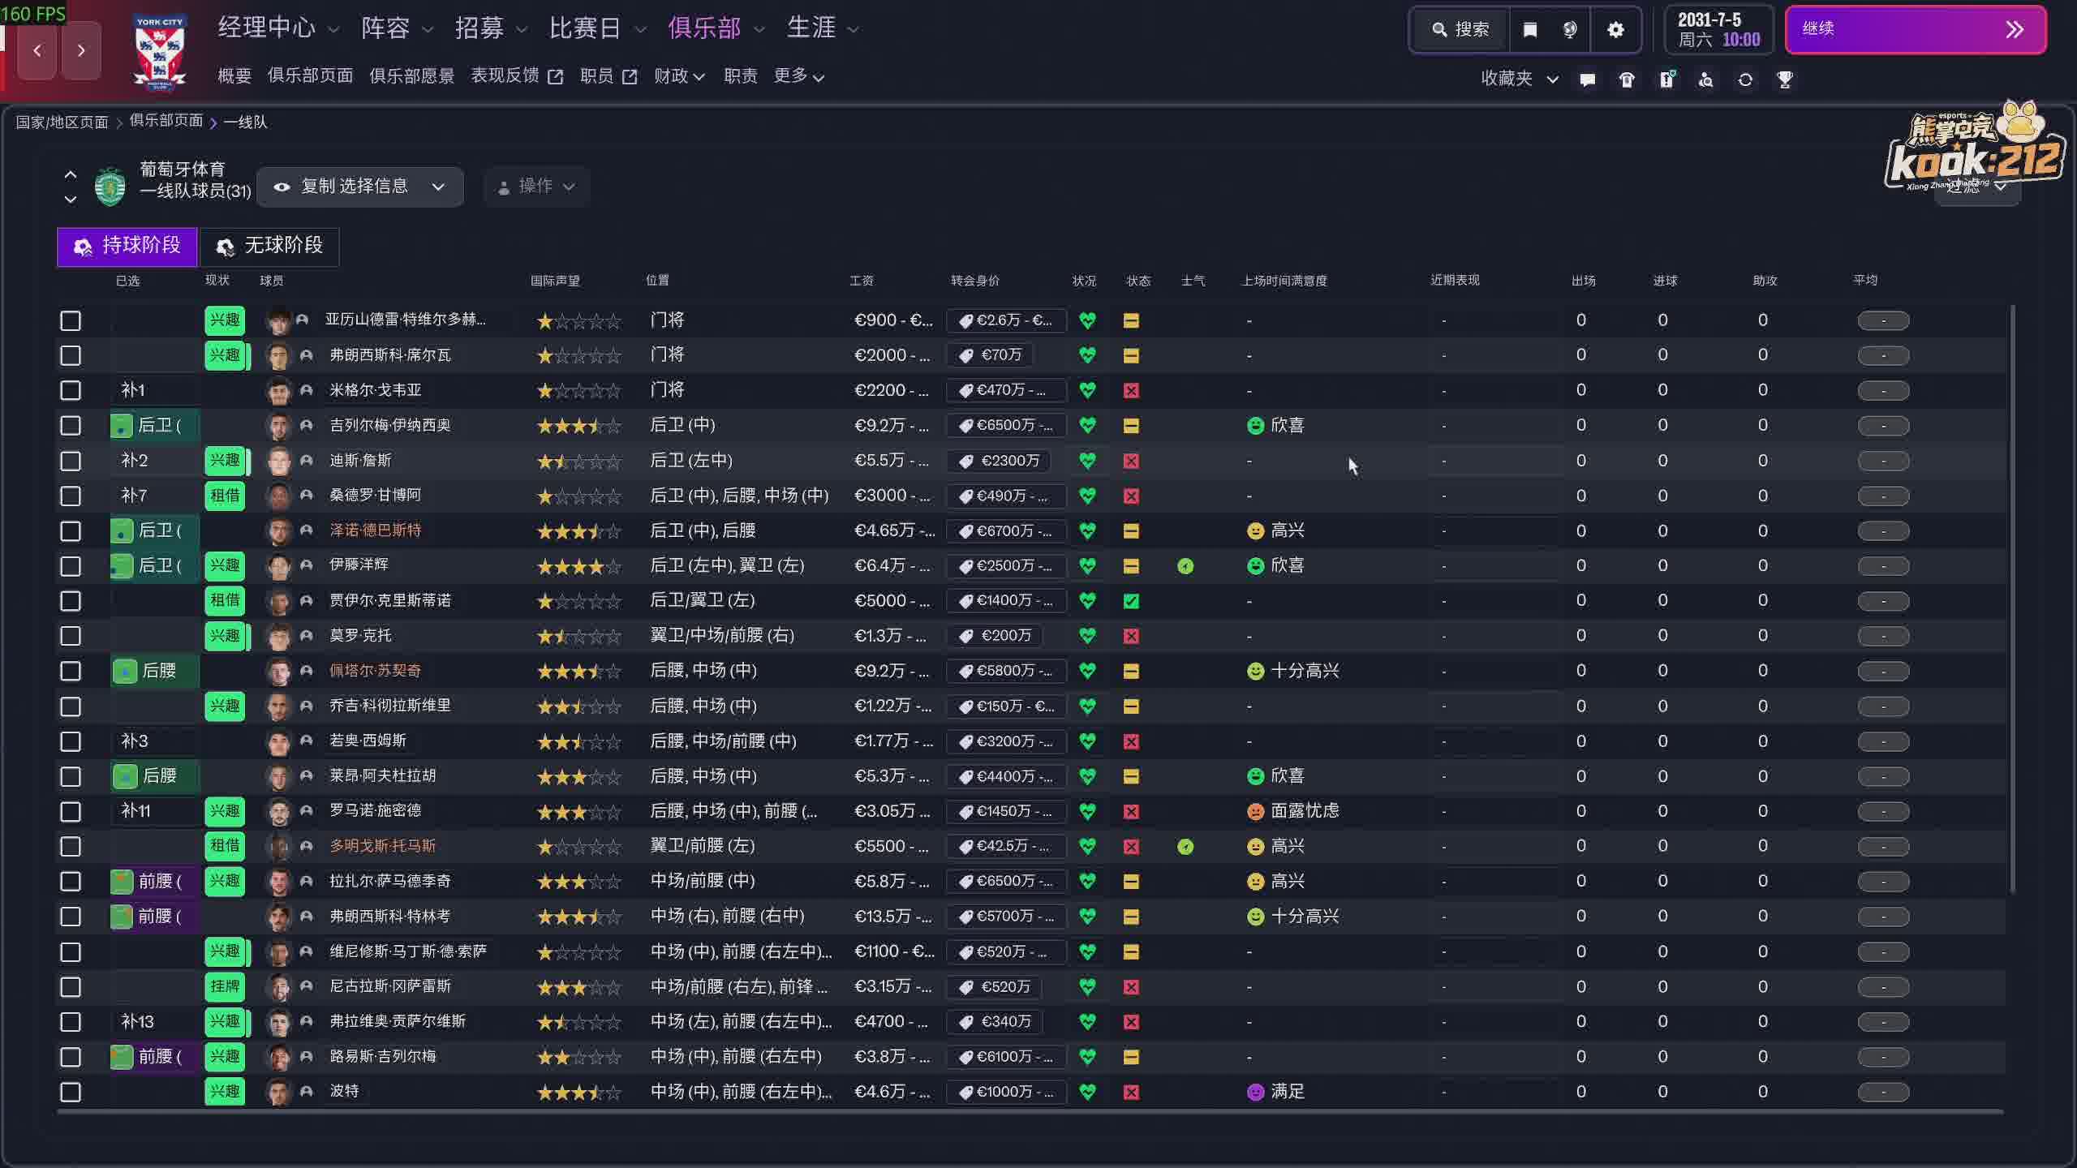Screen dimensions: 2077x1168
Task: Open the settings gear icon
Action: click(x=1615, y=30)
